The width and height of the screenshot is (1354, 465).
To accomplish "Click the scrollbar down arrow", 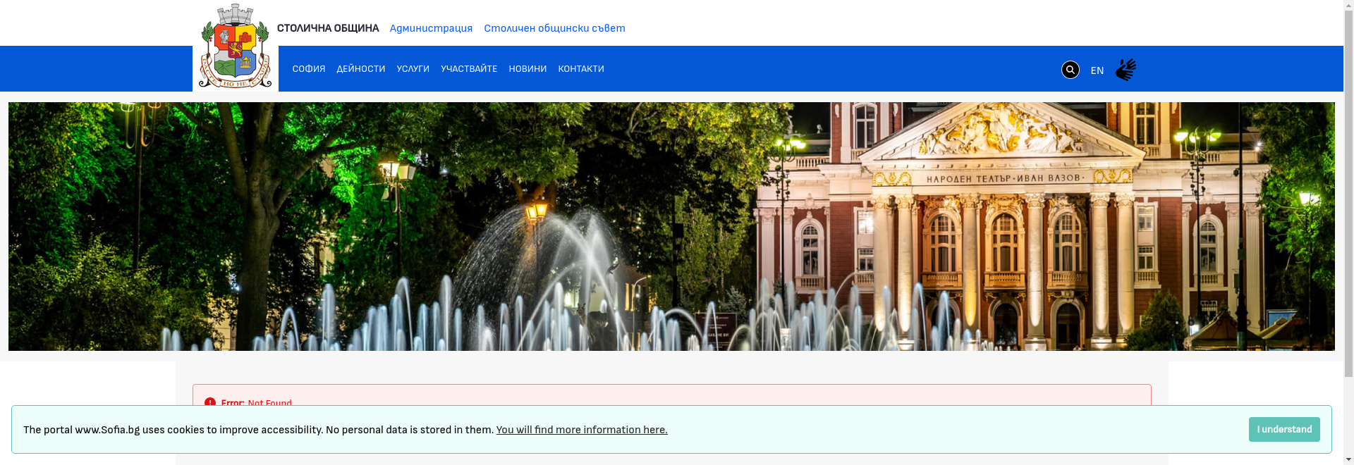I will click(x=1348, y=459).
